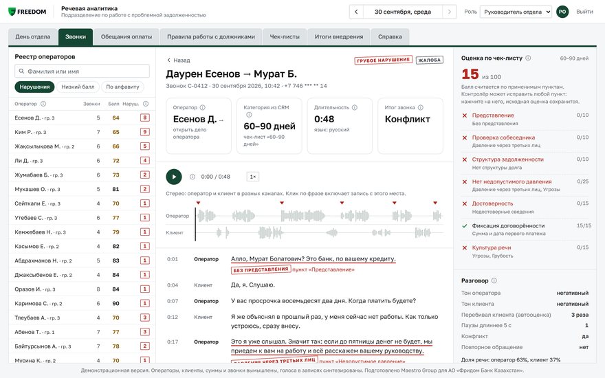Click the red X beside Структура задолженности
The image size is (605, 378).
(x=465, y=159)
